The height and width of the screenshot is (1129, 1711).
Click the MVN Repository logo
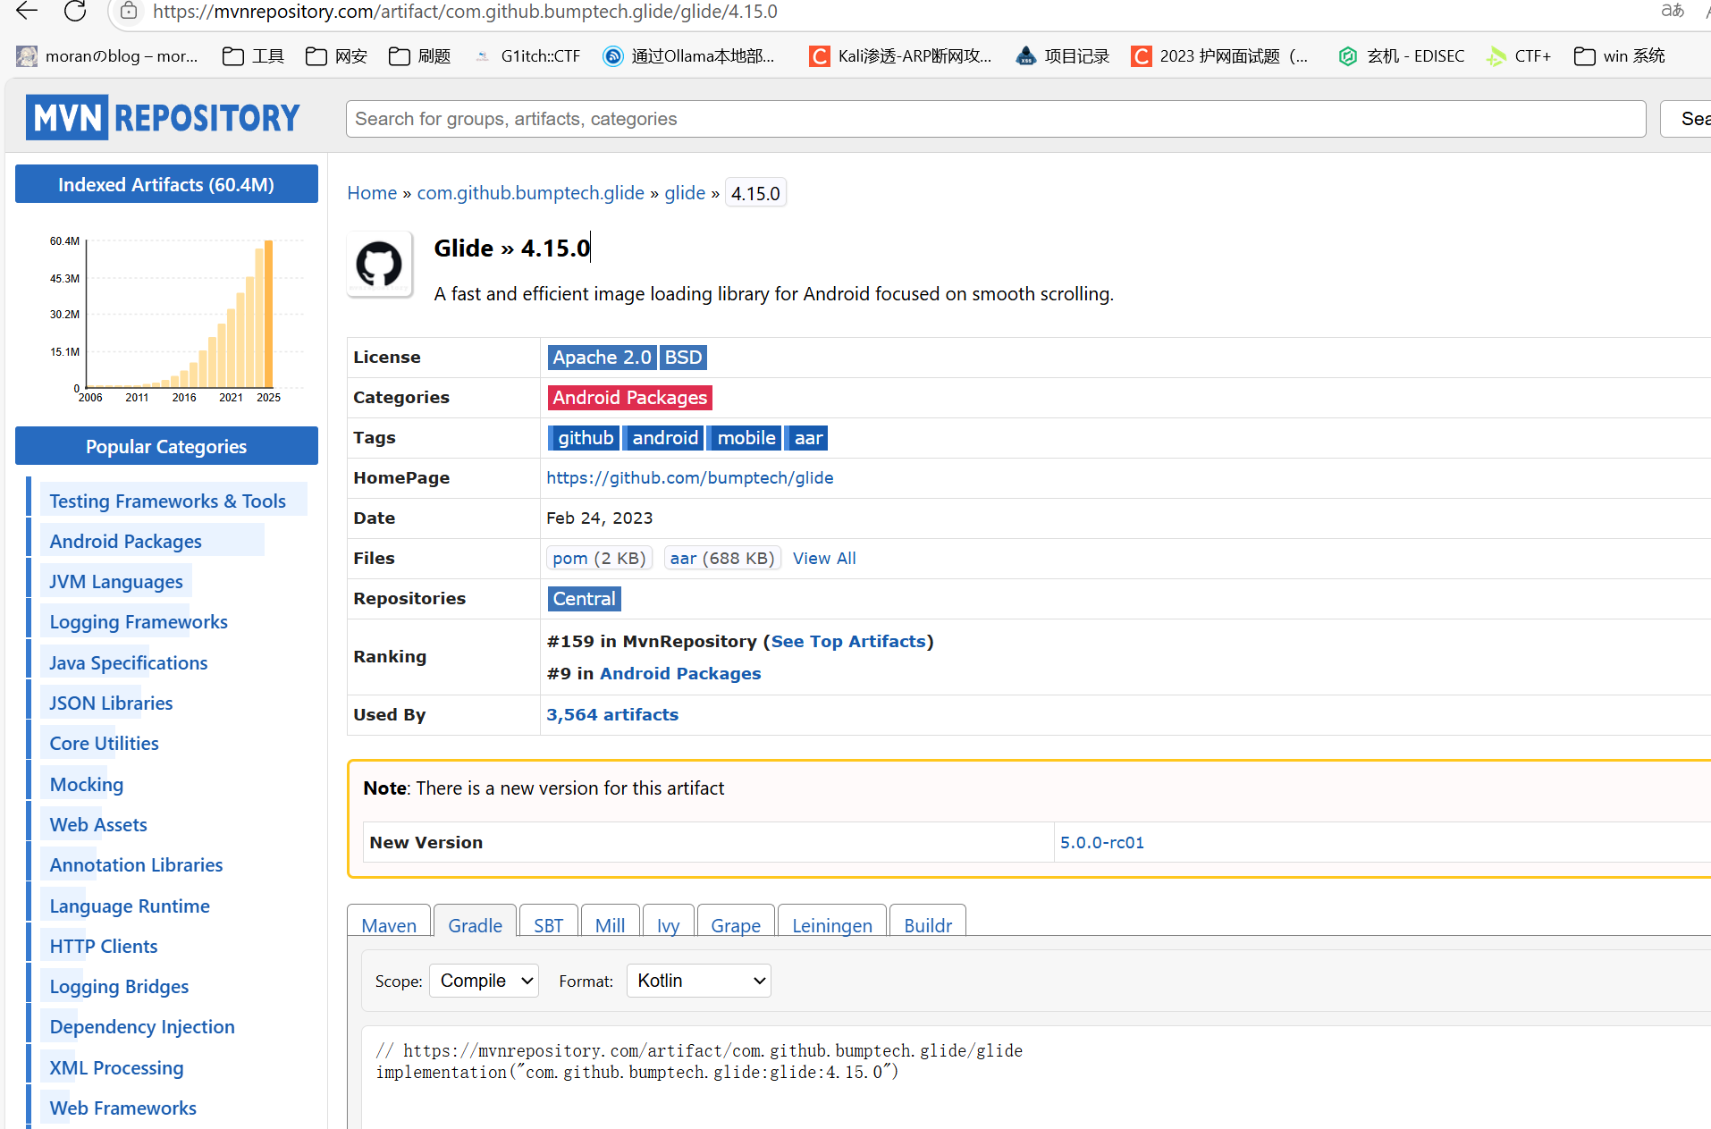coord(163,117)
